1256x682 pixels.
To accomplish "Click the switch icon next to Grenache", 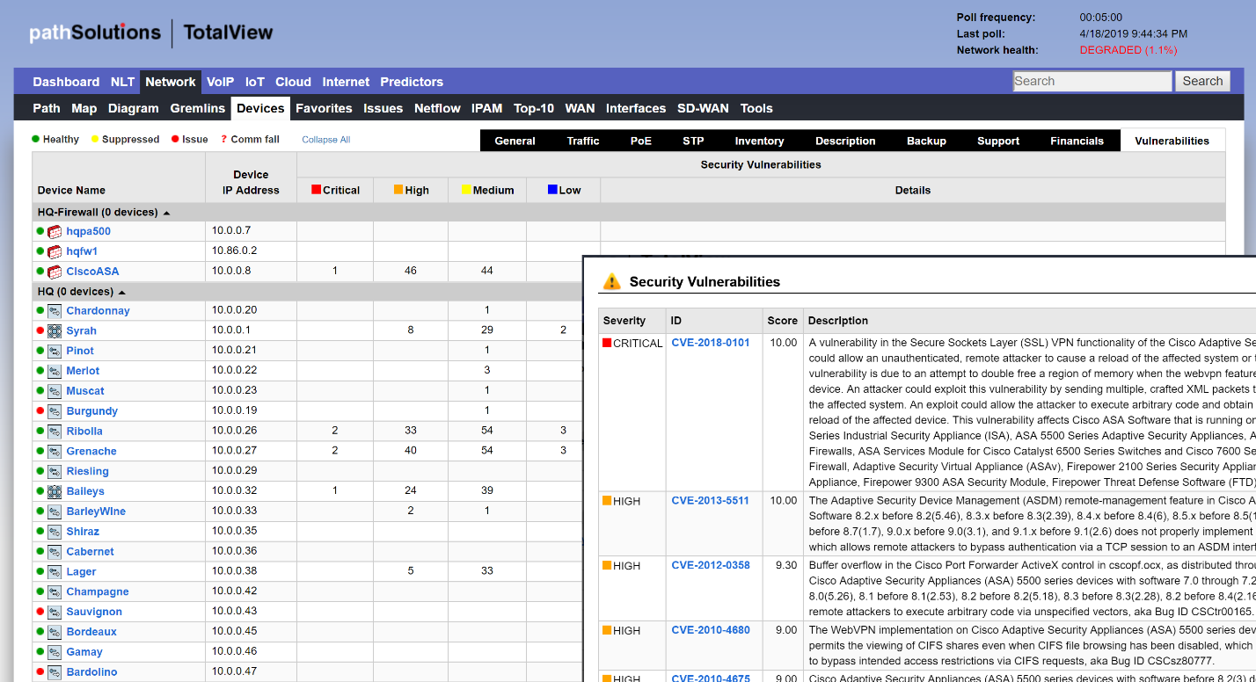I will [x=55, y=452].
